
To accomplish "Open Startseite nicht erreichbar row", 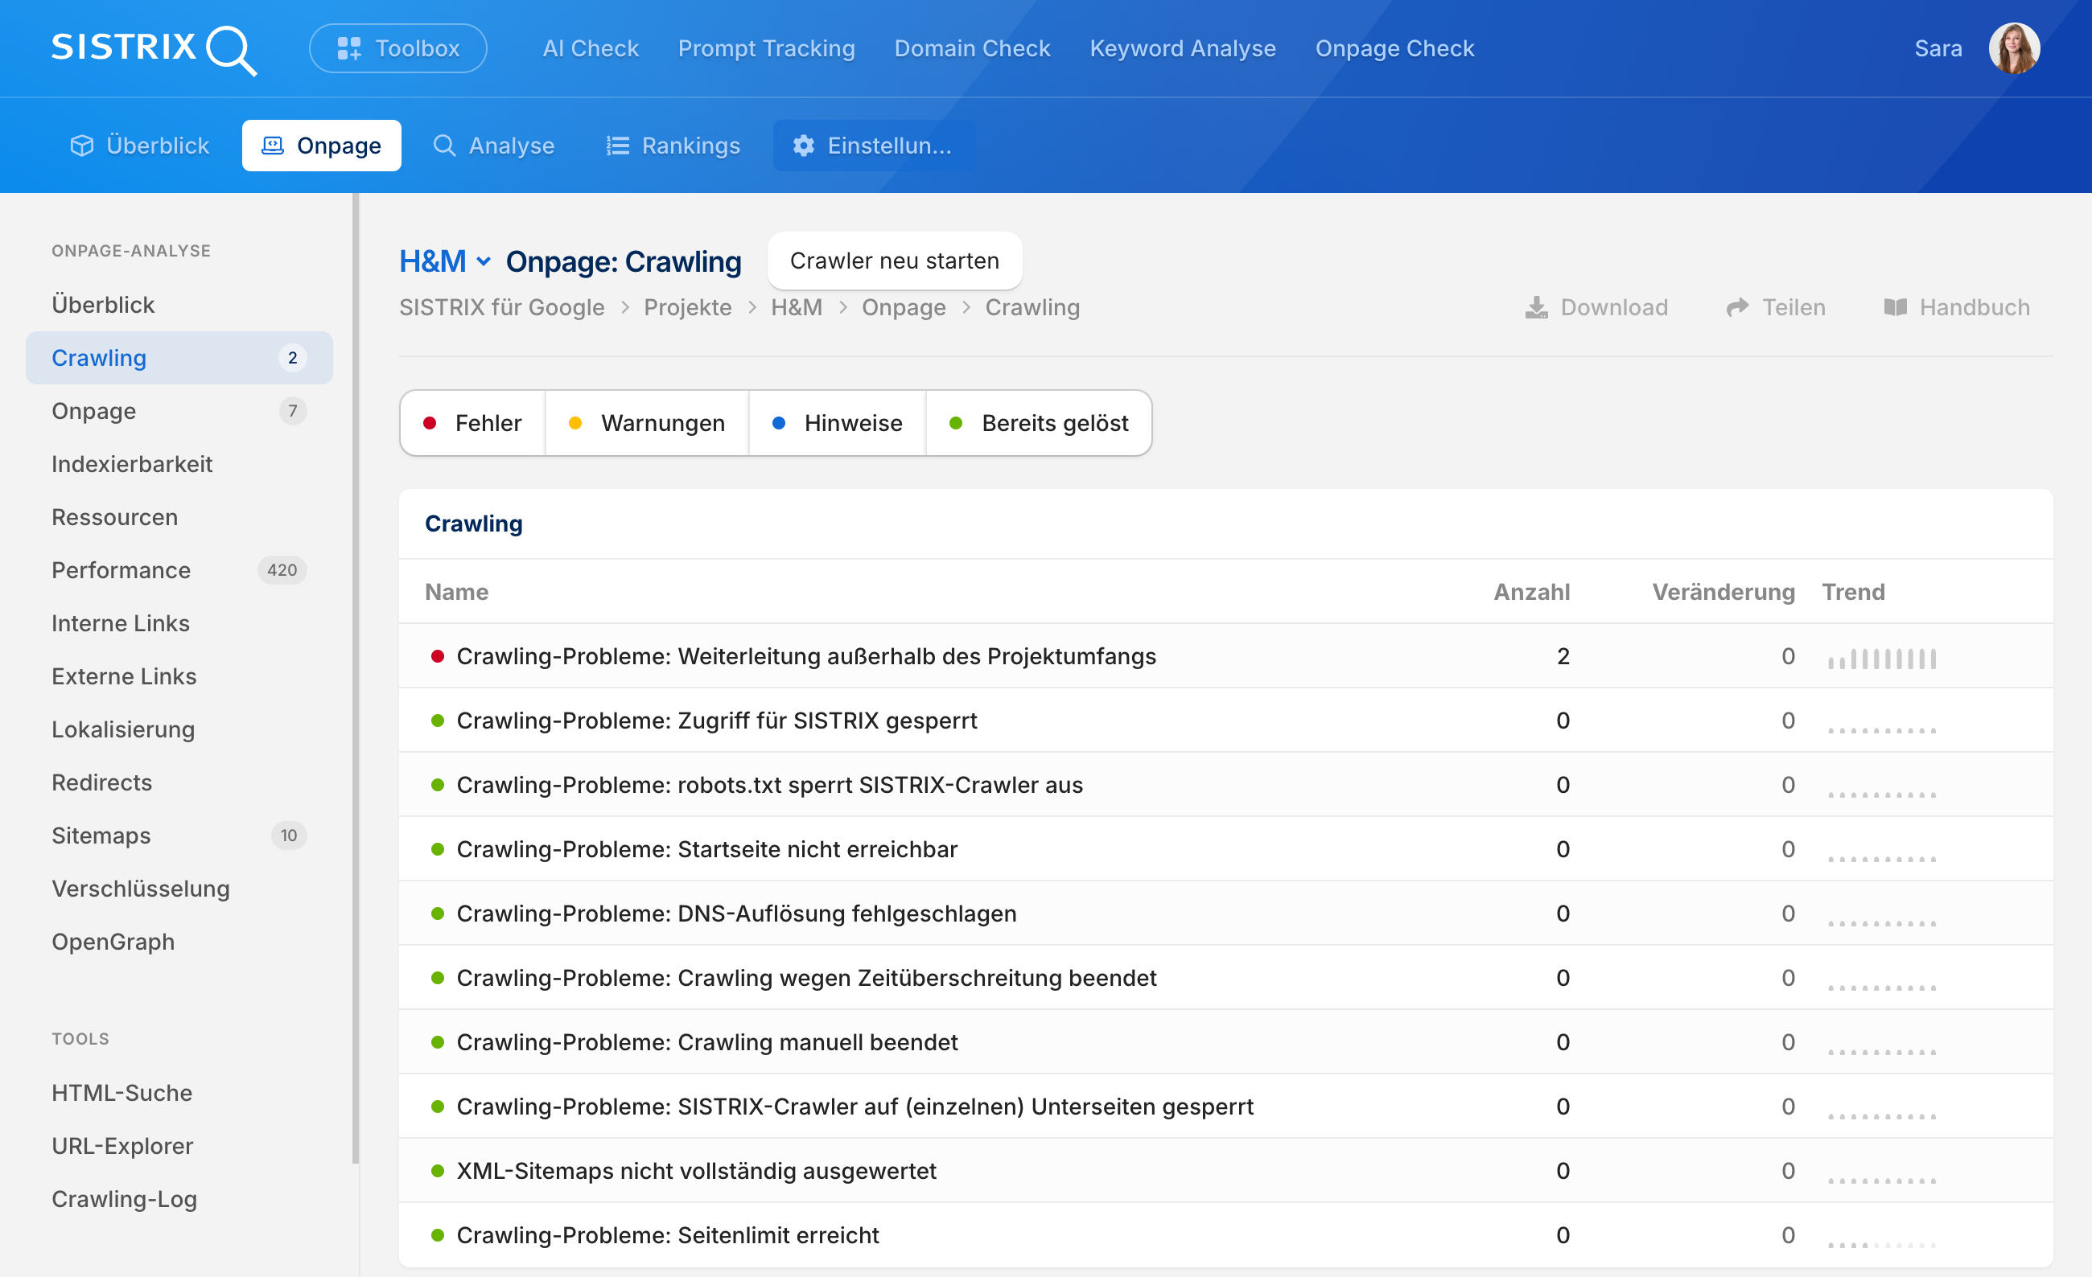I will [x=1226, y=848].
